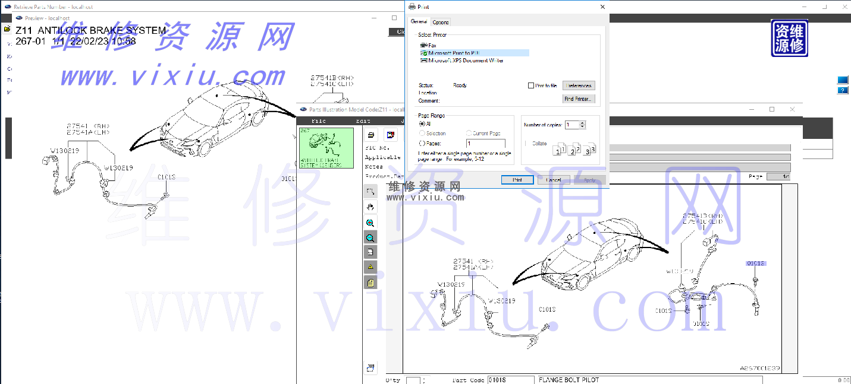
Task: Click the Fax printer icon
Action: click(x=423, y=45)
